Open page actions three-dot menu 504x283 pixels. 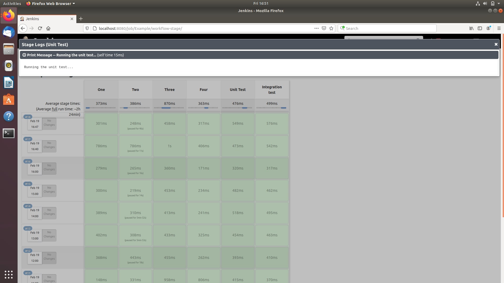click(316, 28)
